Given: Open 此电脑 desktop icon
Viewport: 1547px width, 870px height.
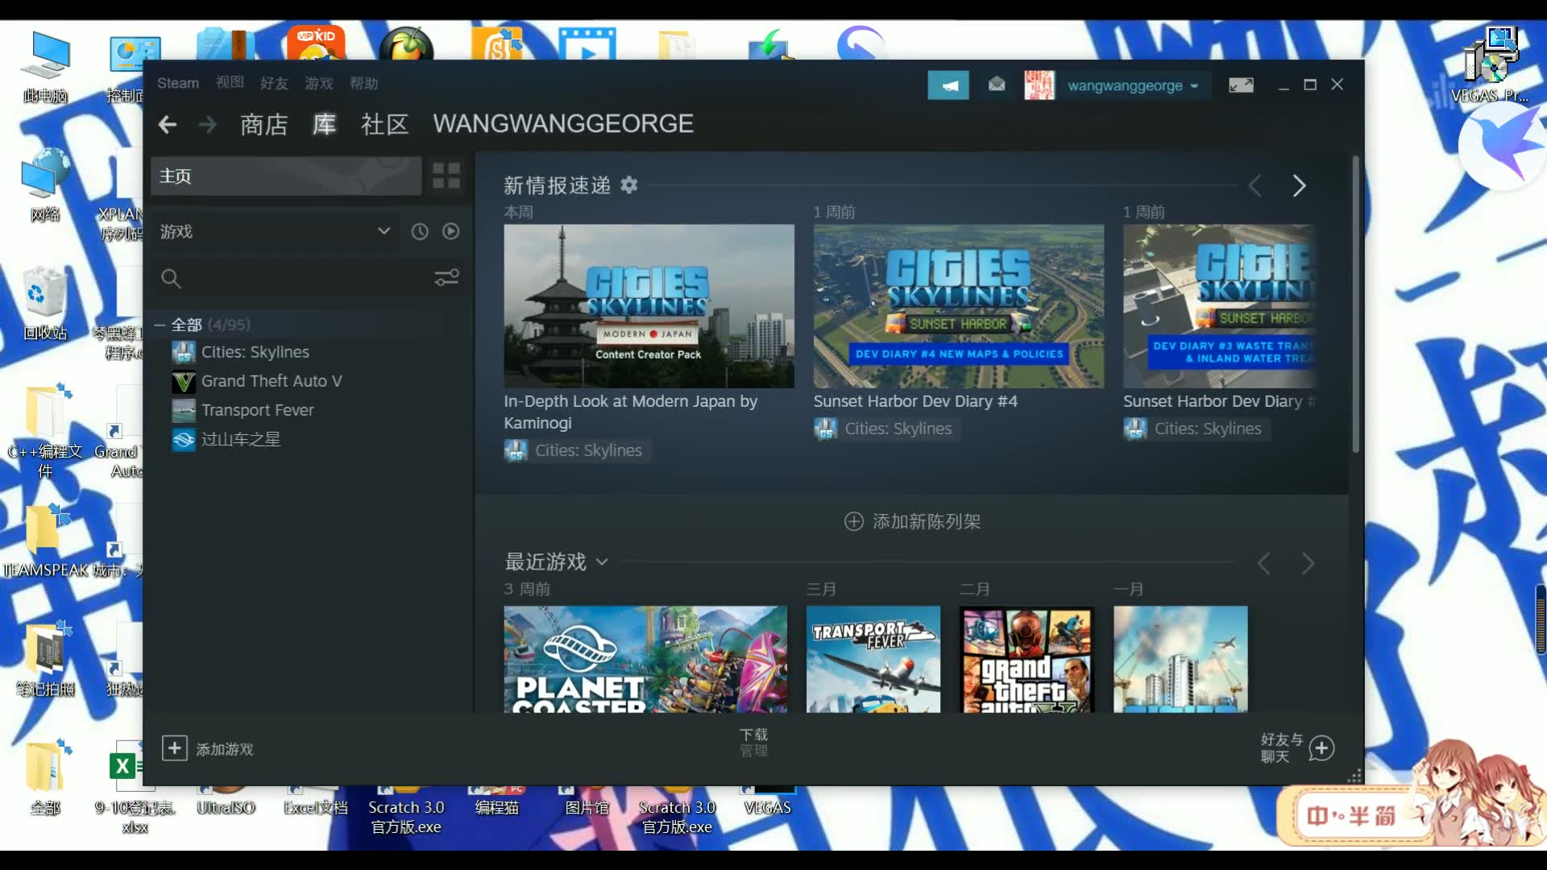Looking at the screenshot, I should [45, 68].
